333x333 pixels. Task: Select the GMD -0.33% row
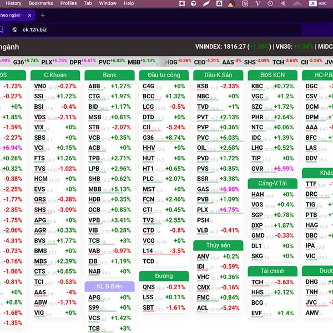[x=273, y=236]
